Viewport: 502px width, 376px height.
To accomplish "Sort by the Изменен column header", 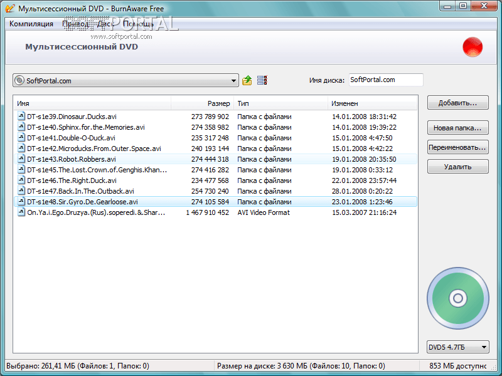I will 373,103.
